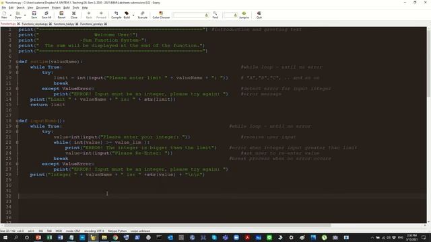Click Save All toolbar icon
This screenshot has width=431, height=242.
pos(46,15)
